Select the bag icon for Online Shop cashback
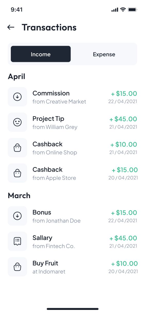Screen dimensions: 145x313 click(x=17, y=148)
